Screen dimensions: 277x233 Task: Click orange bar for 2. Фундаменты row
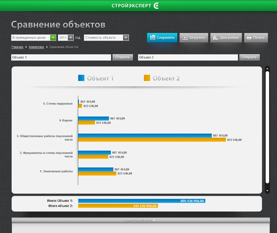(93, 157)
